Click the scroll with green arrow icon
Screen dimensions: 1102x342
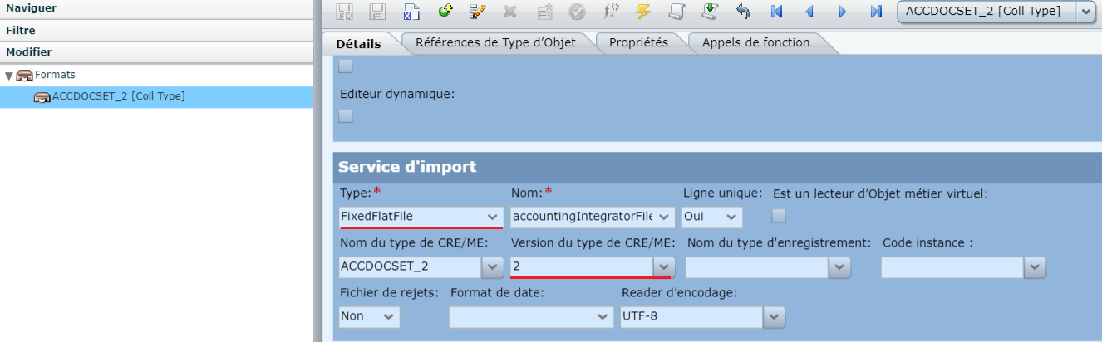709,12
